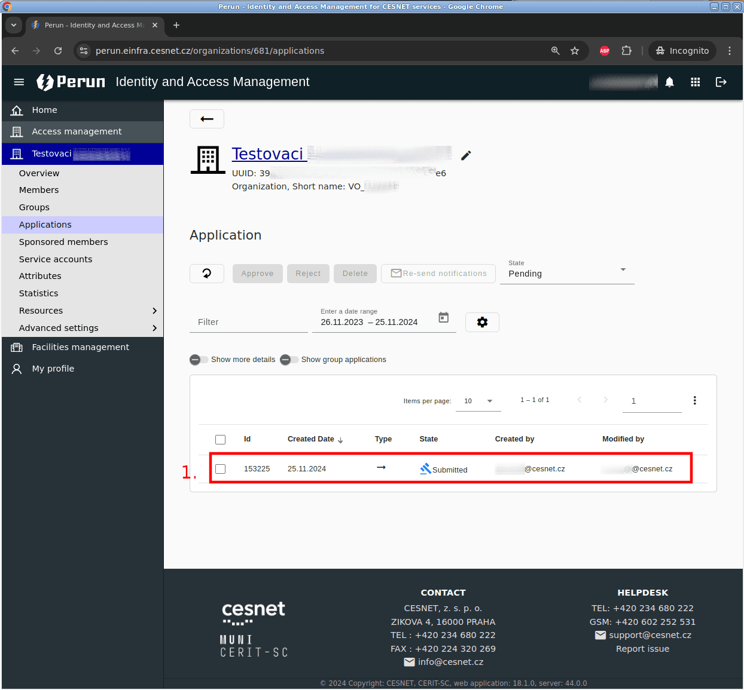This screenshot has height=690, width=744.
Task: Click the browser address bar URL
Action: [210, 51]
